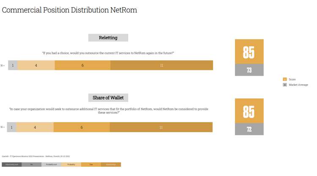Viewport: 317px width, 176px height.
Task: Click the orange Score legend icon
Action: coord(284,79)
